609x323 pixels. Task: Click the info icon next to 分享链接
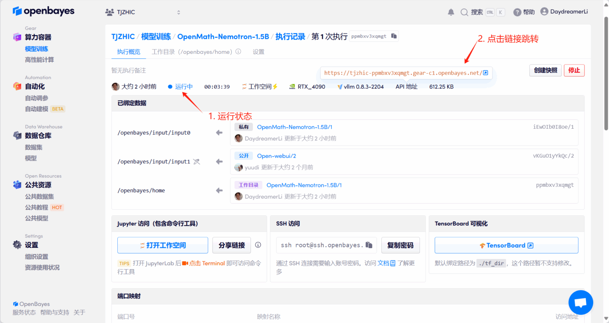point(258,245)
